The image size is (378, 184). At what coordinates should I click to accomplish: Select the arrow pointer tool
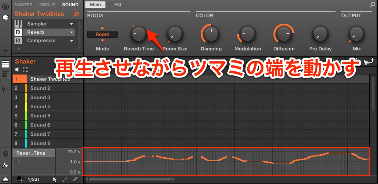tap(55, 179)
